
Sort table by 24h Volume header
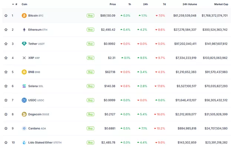(x=190, y=4)
